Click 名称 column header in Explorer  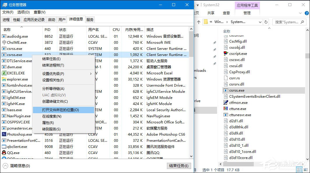[227, 31]
